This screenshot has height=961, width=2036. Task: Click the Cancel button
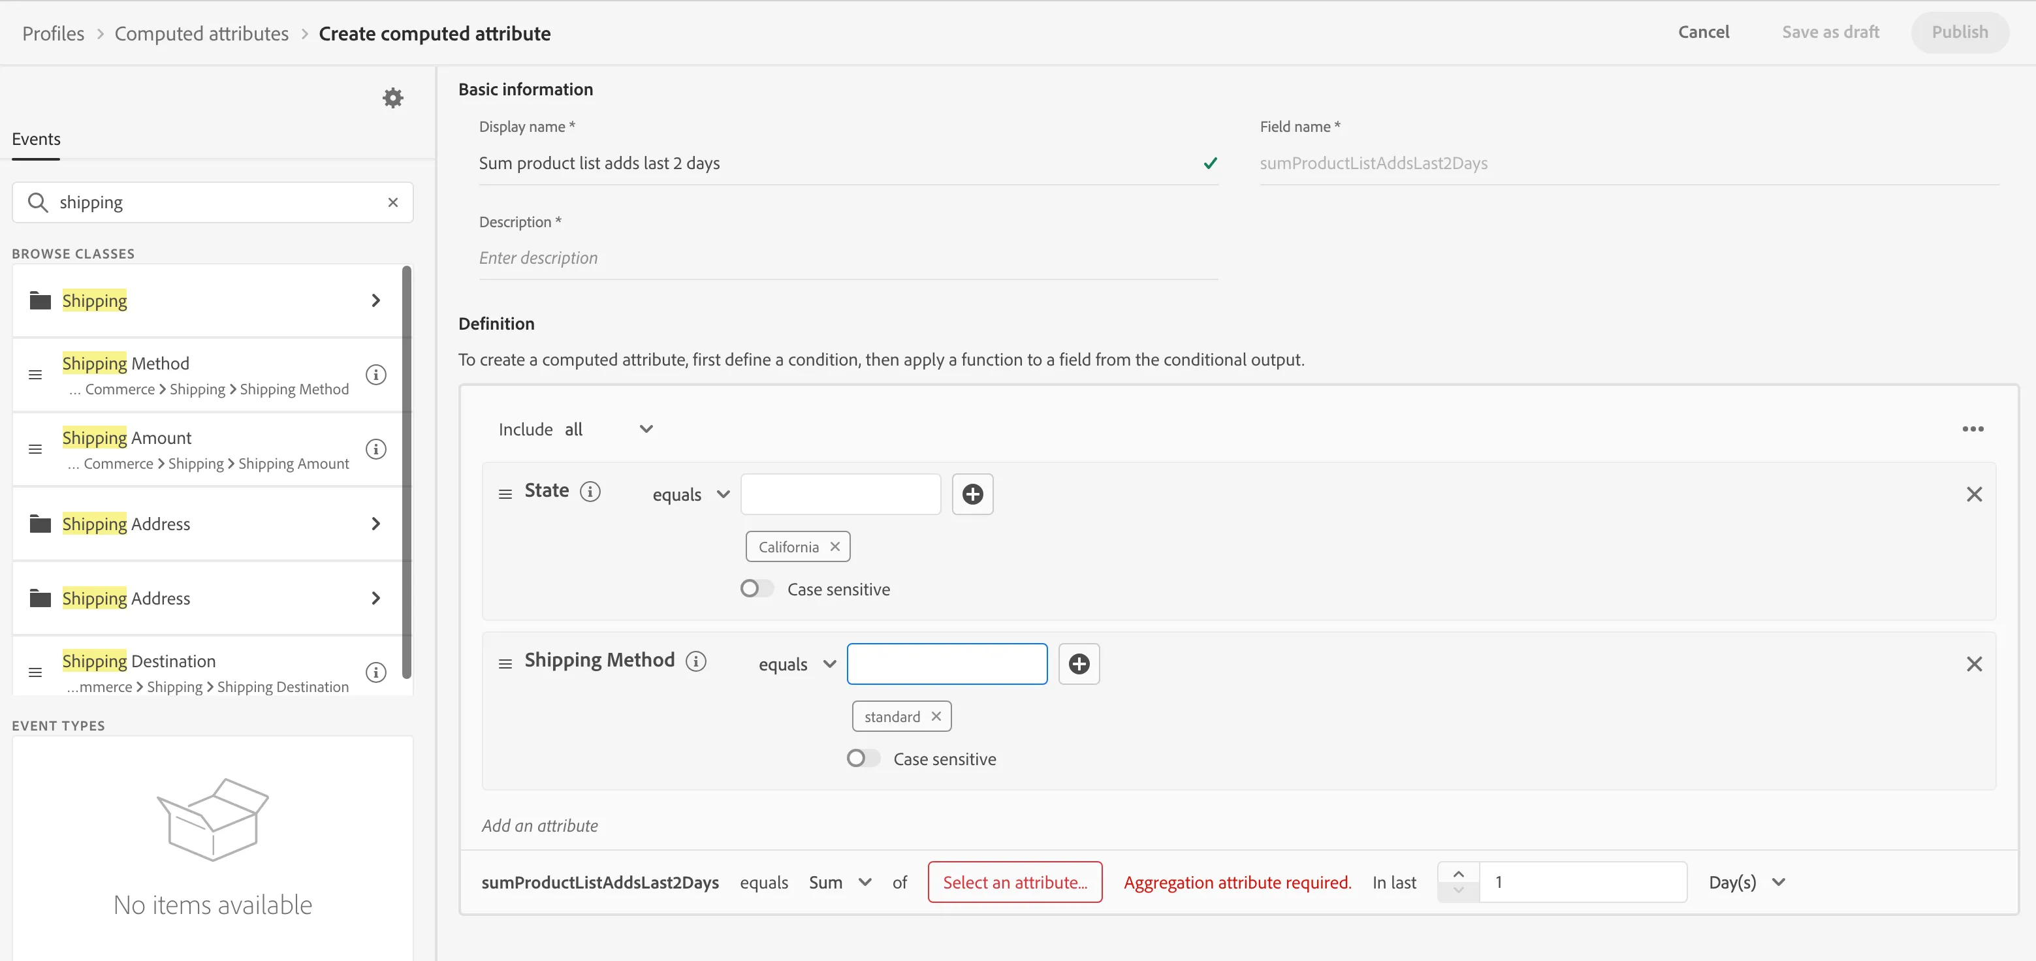1703,33
